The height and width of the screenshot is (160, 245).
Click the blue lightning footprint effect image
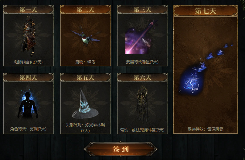point(206,68)
